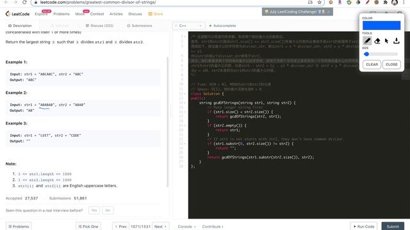
Task: Open the Mock nav item
Action: pos(79,14)
